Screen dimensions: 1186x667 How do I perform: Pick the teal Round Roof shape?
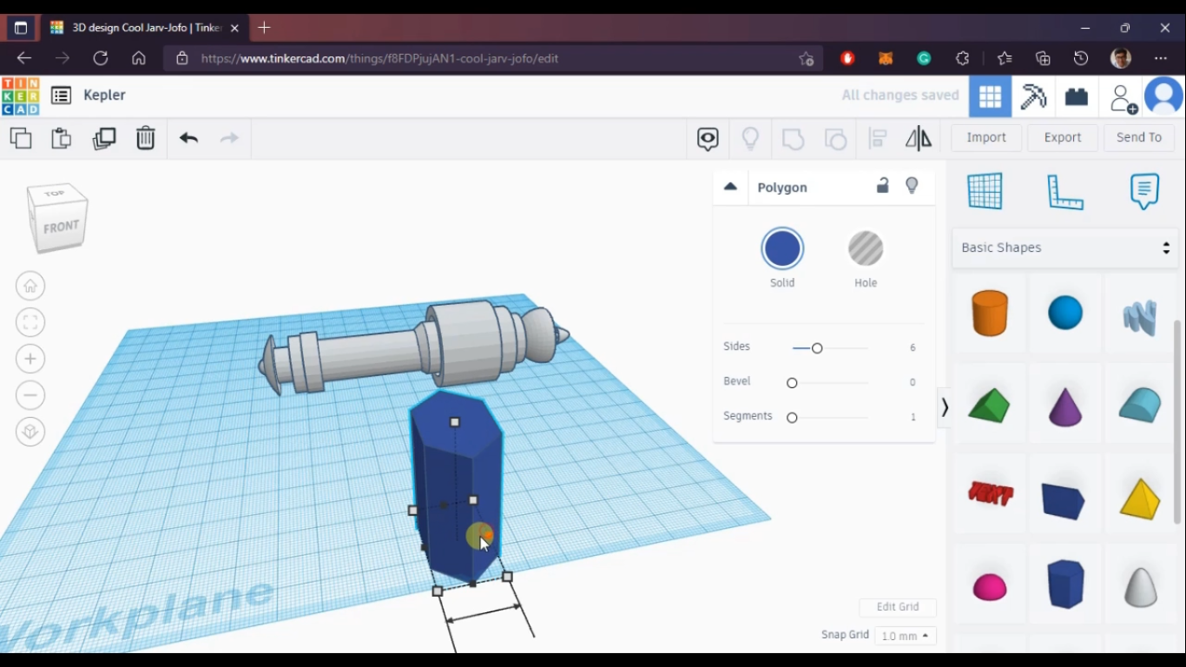[1140, 405]
